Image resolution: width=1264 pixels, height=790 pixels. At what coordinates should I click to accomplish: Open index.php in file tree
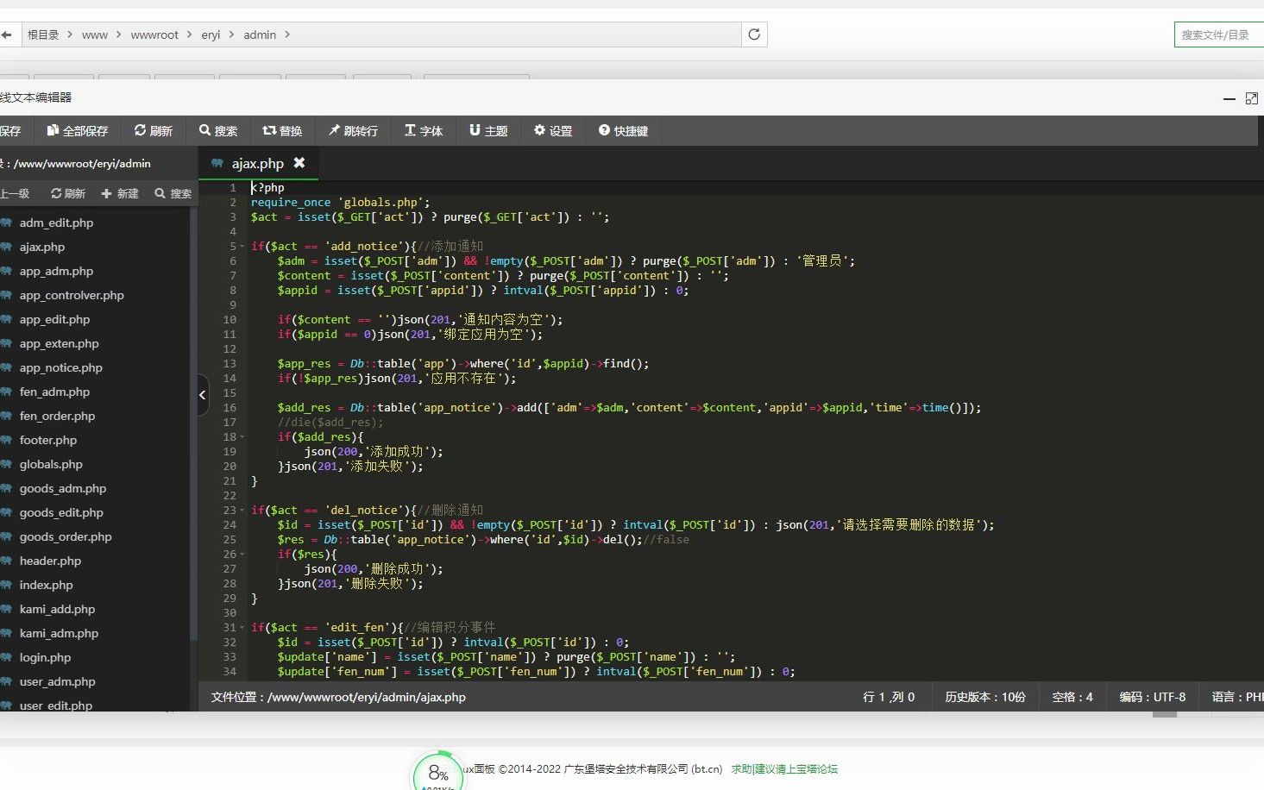pos(47,585)
